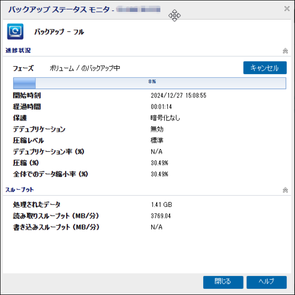Click the バックアップ - フル heading
Viewport: 295px width, 295px height.
(x=59, y=32)
